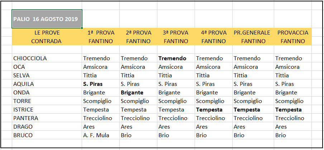The width and height of the screenshot is (324, 150).
Task: Click the fill handle of the selected cell
Action: click(82, 28)
